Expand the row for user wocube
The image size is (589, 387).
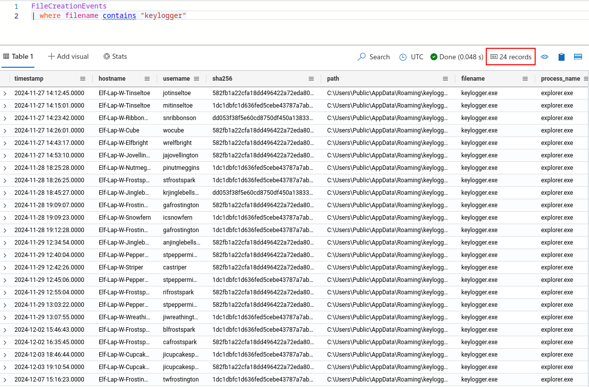point(5,130)
